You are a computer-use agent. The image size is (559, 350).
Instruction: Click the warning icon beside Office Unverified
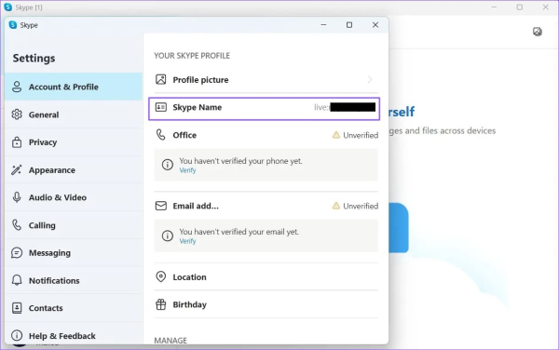tap(335, 135)
